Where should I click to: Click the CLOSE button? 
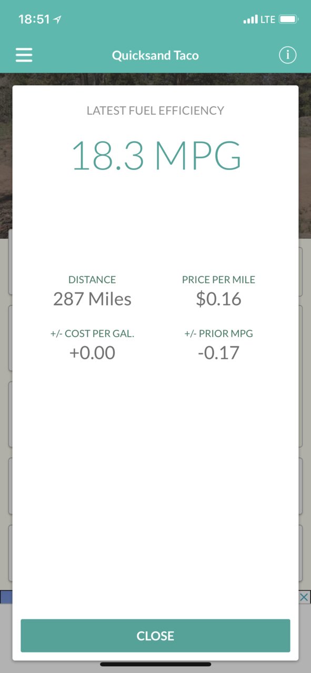pos(155,636)
